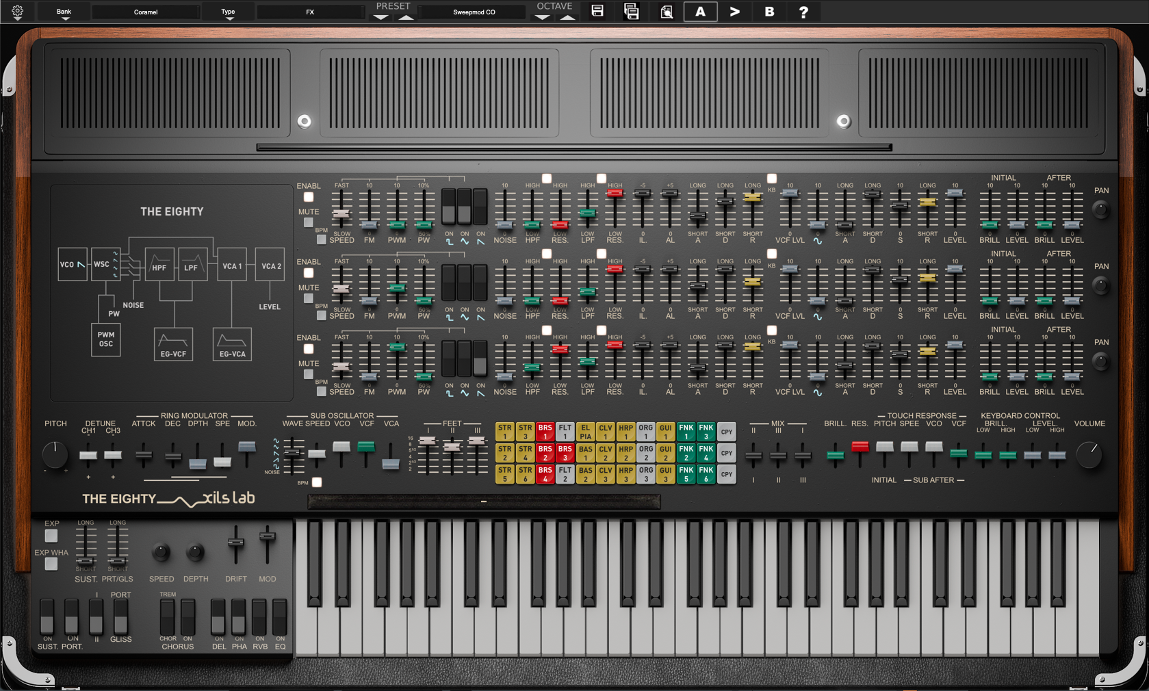Viewport: 1149px width, 691px height.
Task: Select the EL PIA preset button
Action: pos(585,432)
